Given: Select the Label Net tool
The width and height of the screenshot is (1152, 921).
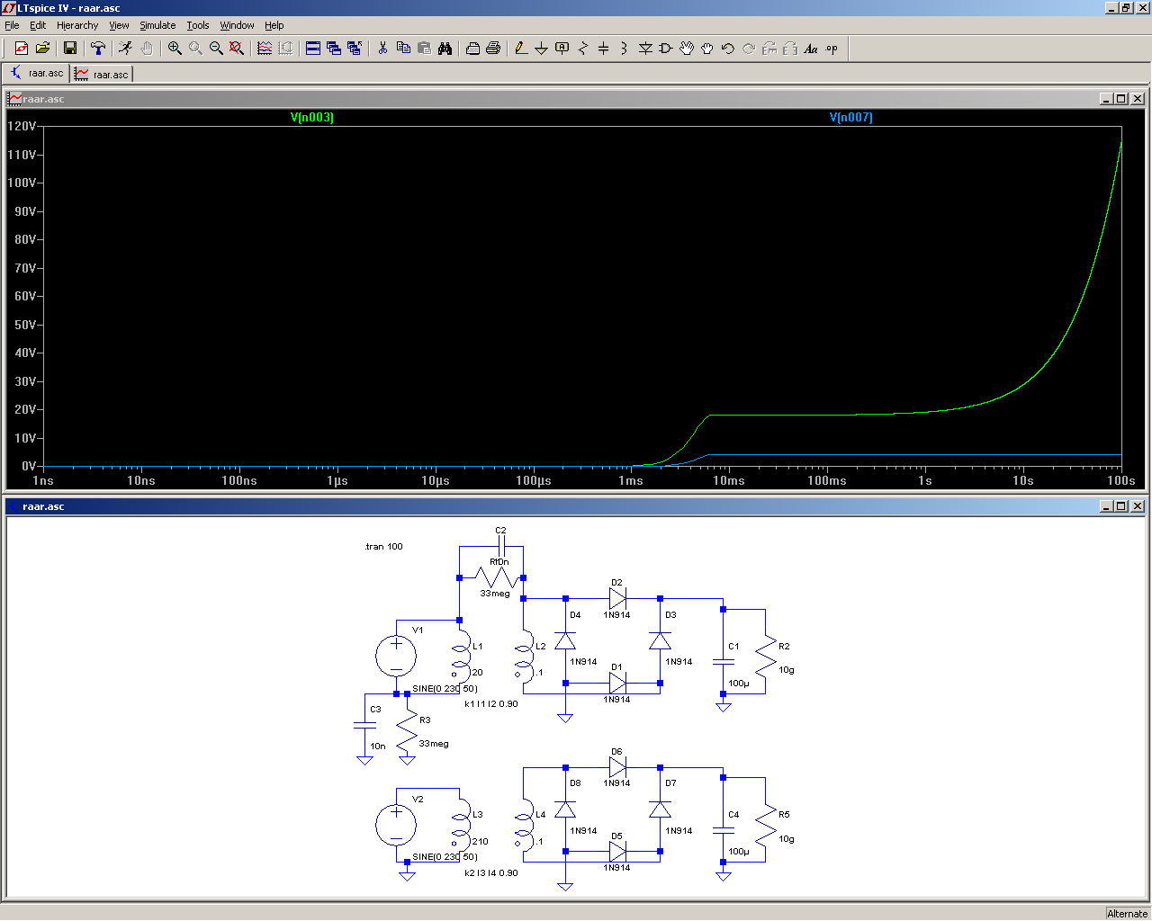Looking at the screenshot, I should 562,49.
